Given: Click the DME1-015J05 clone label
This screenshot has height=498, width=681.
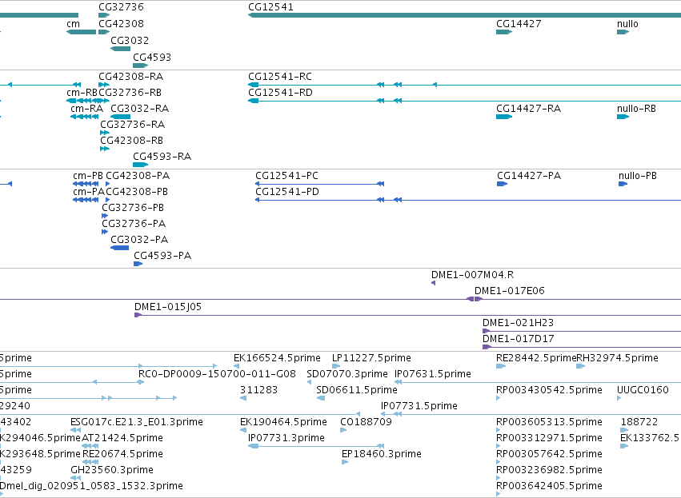Looking at the screenshot, I should [x=168, y=307].
